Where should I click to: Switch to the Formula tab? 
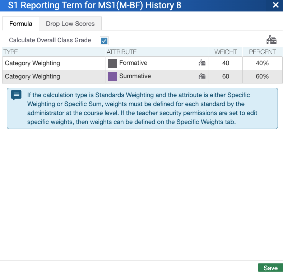[21, 24]
